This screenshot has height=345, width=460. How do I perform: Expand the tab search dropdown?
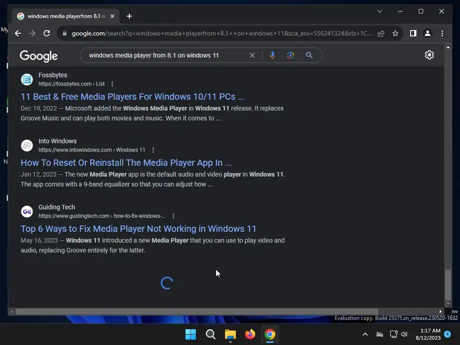click(x=379, y=11)
